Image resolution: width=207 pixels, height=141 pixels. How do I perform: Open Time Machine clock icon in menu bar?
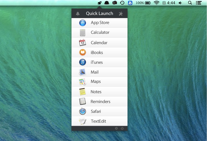(122, 3)
